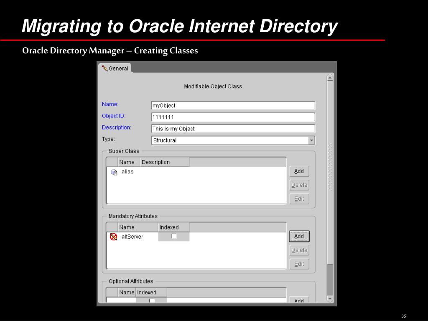Click Edit in Mandatory Attributes section
Image resolution: width=428 pixels, height=321 pixels.
pyautogui.click(x=299, y=264)
